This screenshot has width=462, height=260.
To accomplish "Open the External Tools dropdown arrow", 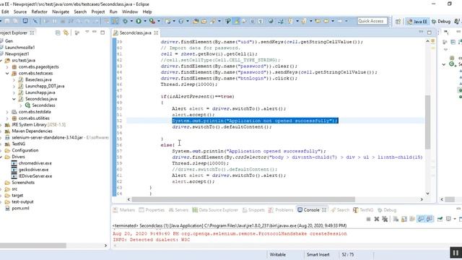I will coord(159,21).
